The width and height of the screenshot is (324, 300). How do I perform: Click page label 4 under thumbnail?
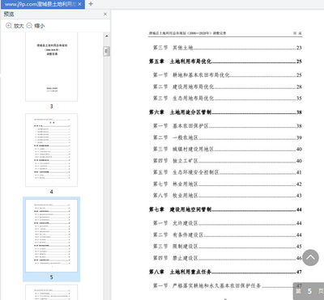[51, 192]
